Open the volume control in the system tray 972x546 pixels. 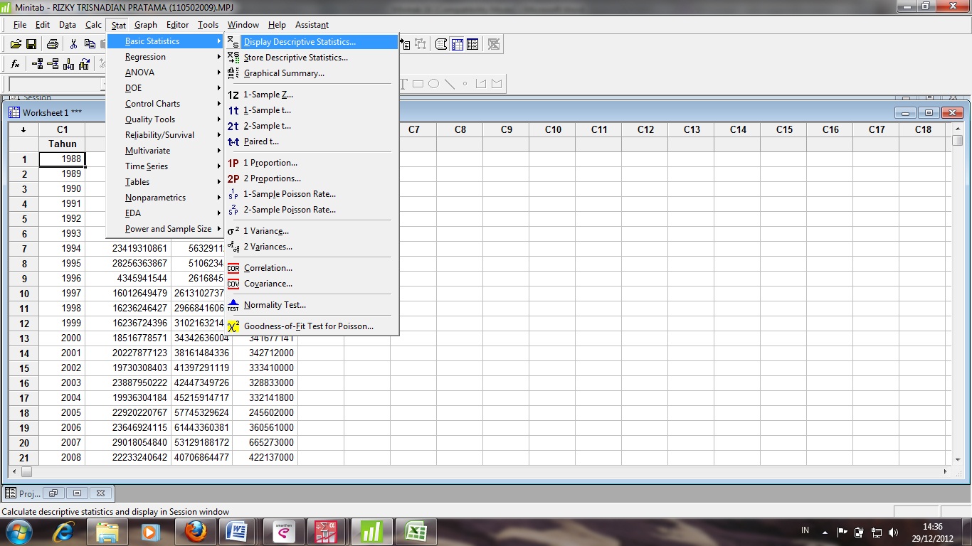(x=894, y=531)
